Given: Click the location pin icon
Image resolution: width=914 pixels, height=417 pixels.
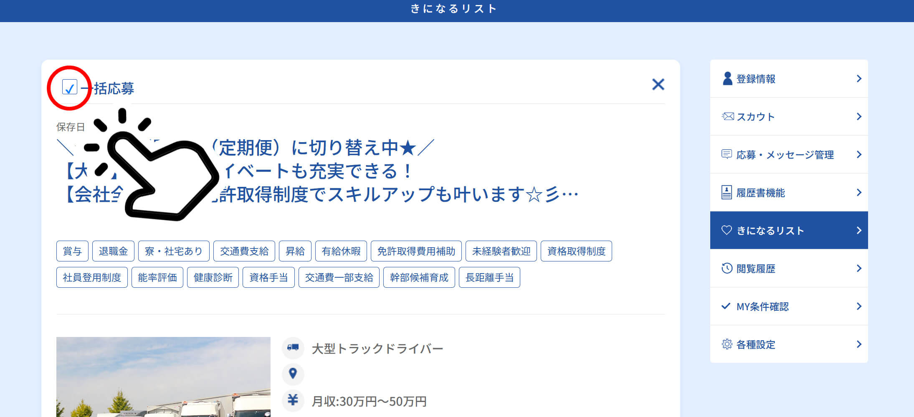Looking at the screenshot, I should pyautogui.click(x=293, y=374).
